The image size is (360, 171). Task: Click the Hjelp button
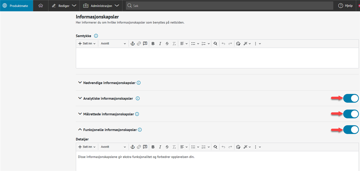(345, 6)
